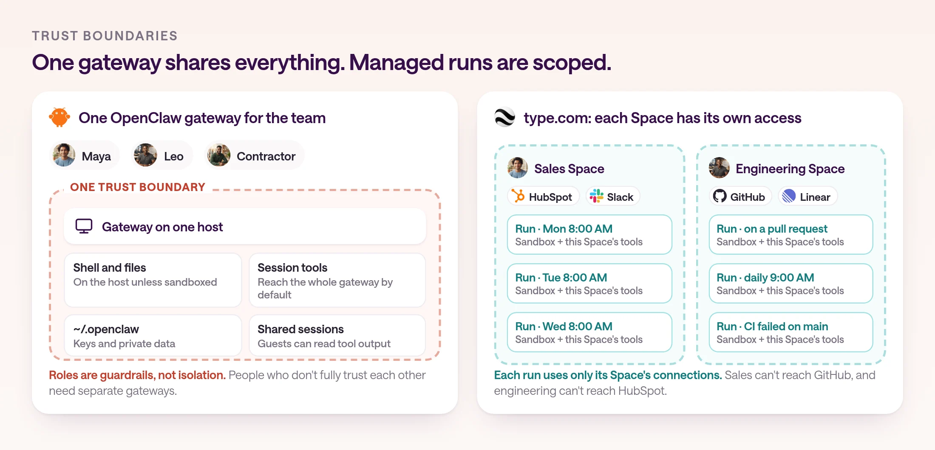This screenshot has height=450, width=935.
Task: Click the Linear logo icon
Action: point(789,196)
